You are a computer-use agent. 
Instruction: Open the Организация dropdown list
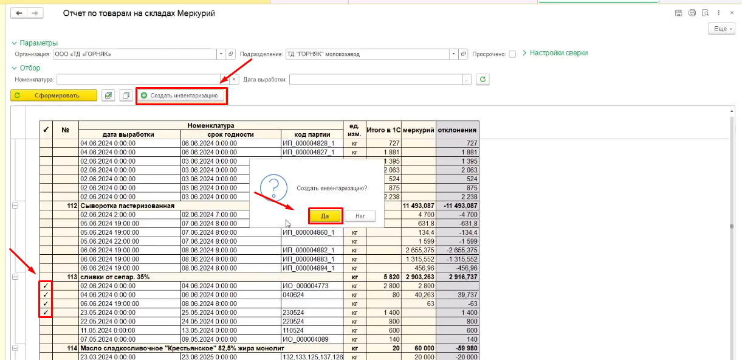[221, 54]
